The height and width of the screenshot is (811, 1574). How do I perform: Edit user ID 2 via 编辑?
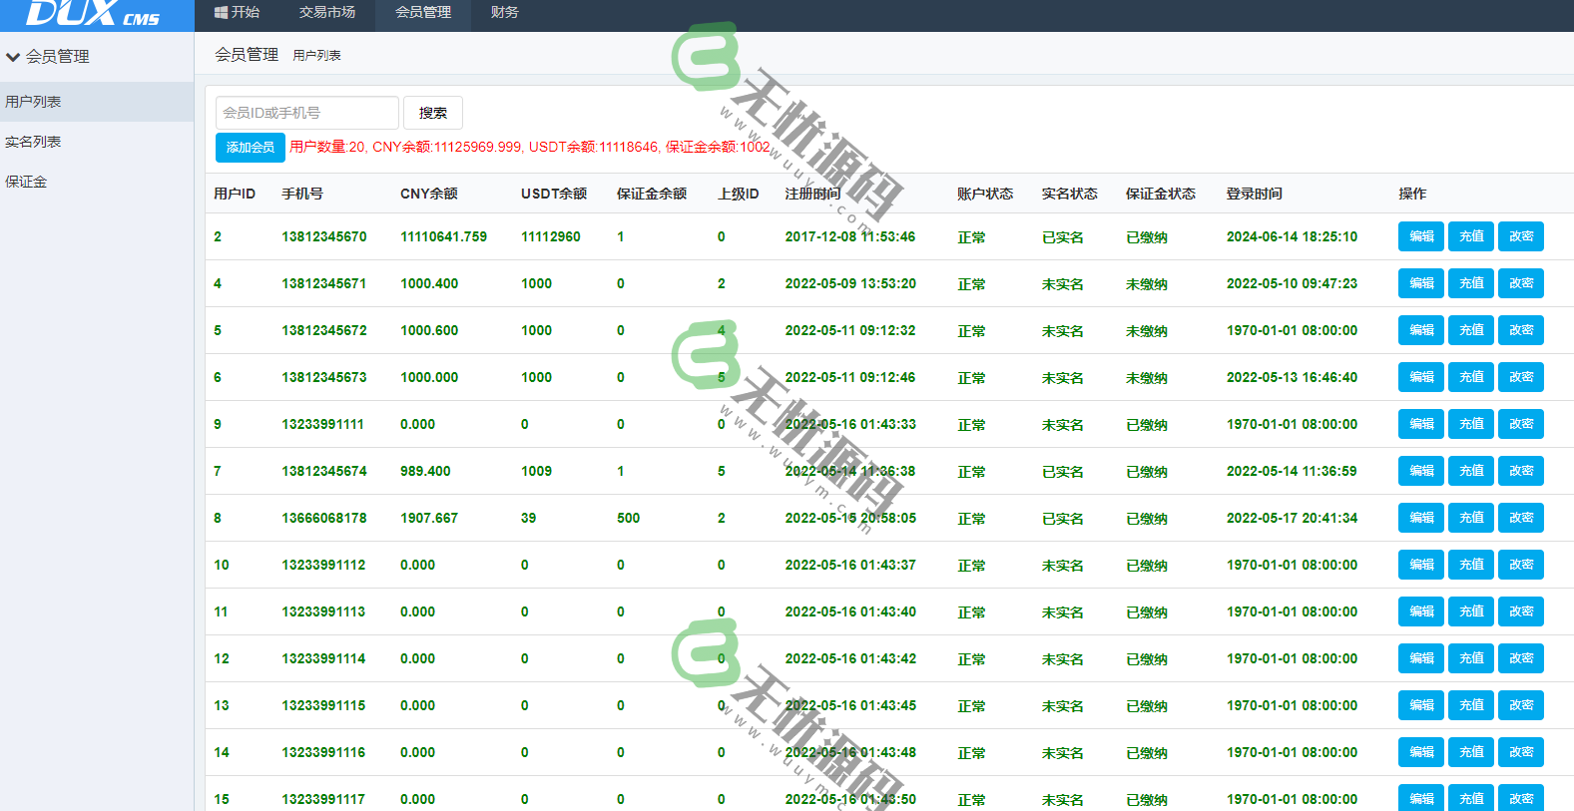(x=1421, y=236)
